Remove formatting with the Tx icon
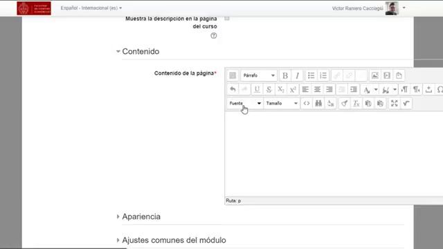443x249 pixels. [356, 103]
